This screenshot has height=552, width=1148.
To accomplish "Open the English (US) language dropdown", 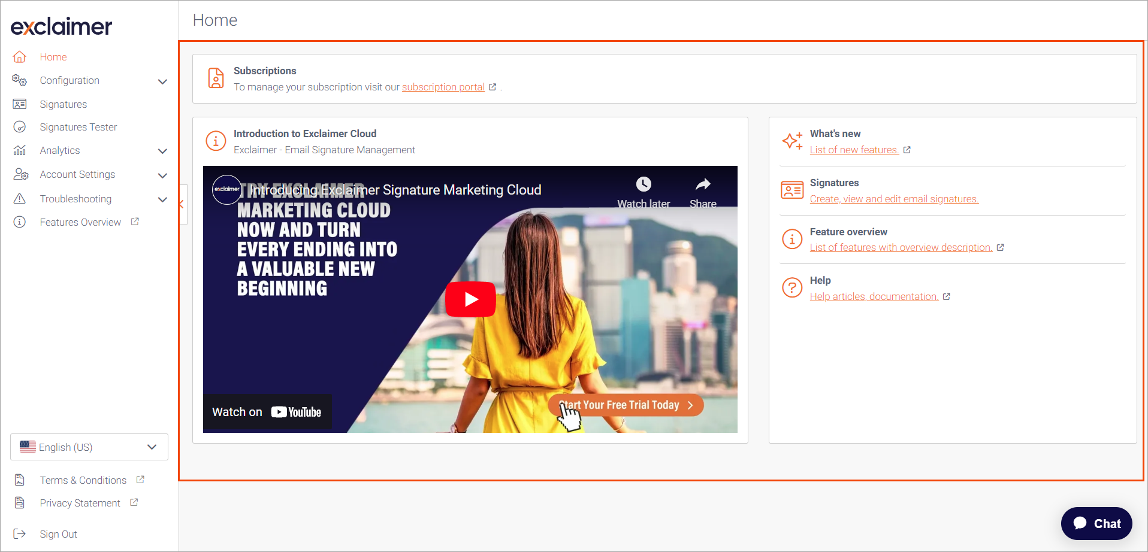I will [x=89, y=447].
